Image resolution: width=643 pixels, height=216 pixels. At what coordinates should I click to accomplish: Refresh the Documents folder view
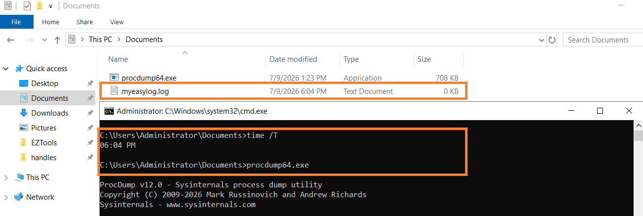click(553, 40)
